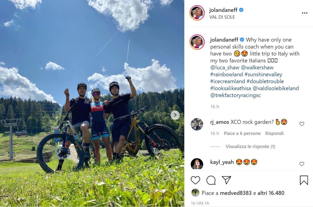Viewport: 313px width, 207px height.
Task: Open jolandaneff profile picture in header
Action: (x=197, y=13)
